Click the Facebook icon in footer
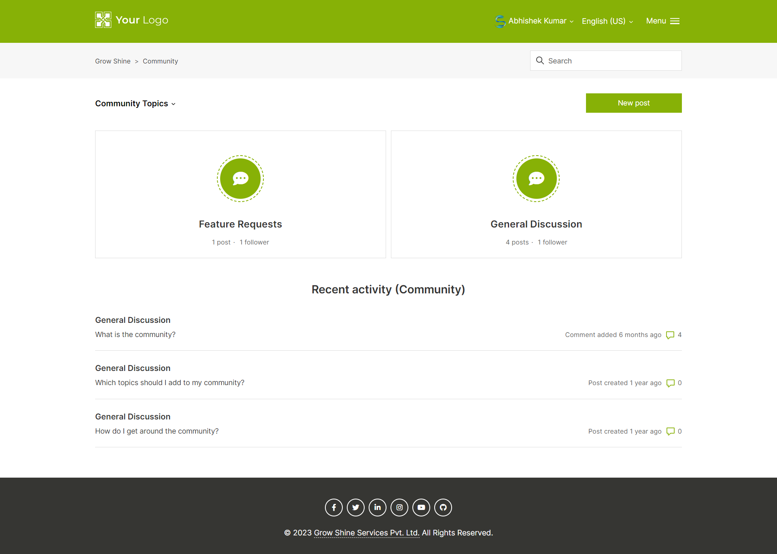The height and width of the screenshot is (554, 777). 334,508
